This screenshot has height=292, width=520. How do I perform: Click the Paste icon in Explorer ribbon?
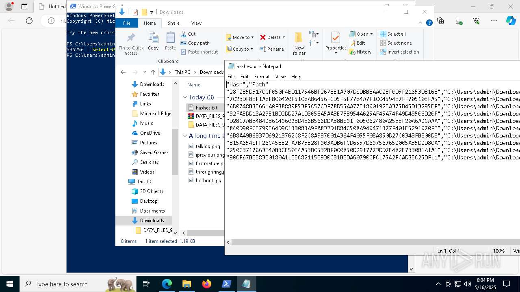[170, 41]
